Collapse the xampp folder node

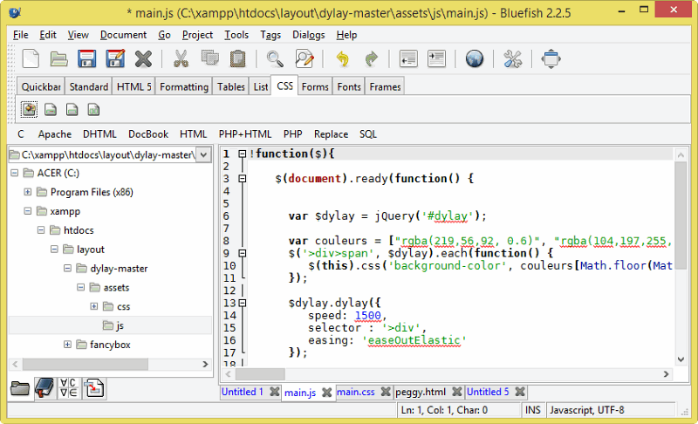28,211
